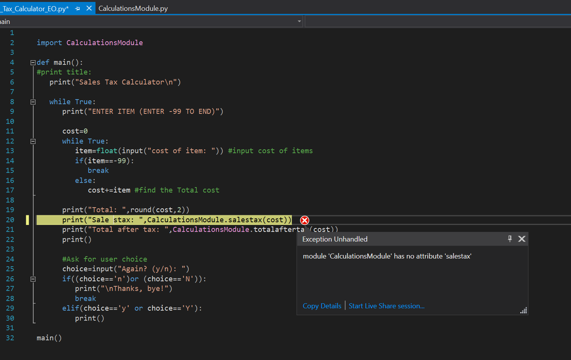Click line number 13 in gutter
Viewport: 571px width, 360px height.
point(10,151)
